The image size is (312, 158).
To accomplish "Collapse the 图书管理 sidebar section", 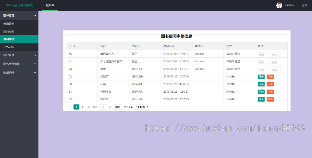I will [x=19, y=16].
